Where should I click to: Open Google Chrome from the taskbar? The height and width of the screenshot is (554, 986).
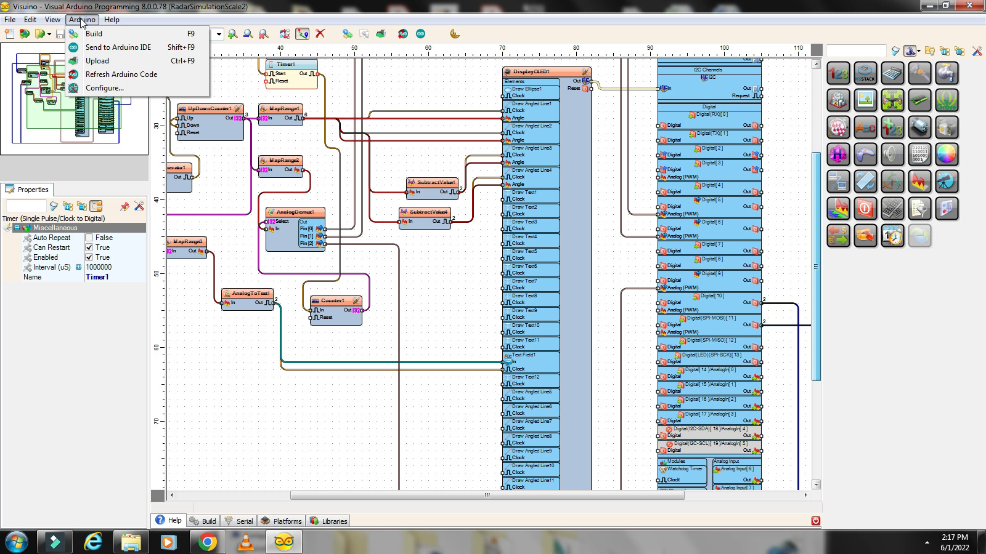(x=208, y=542)
